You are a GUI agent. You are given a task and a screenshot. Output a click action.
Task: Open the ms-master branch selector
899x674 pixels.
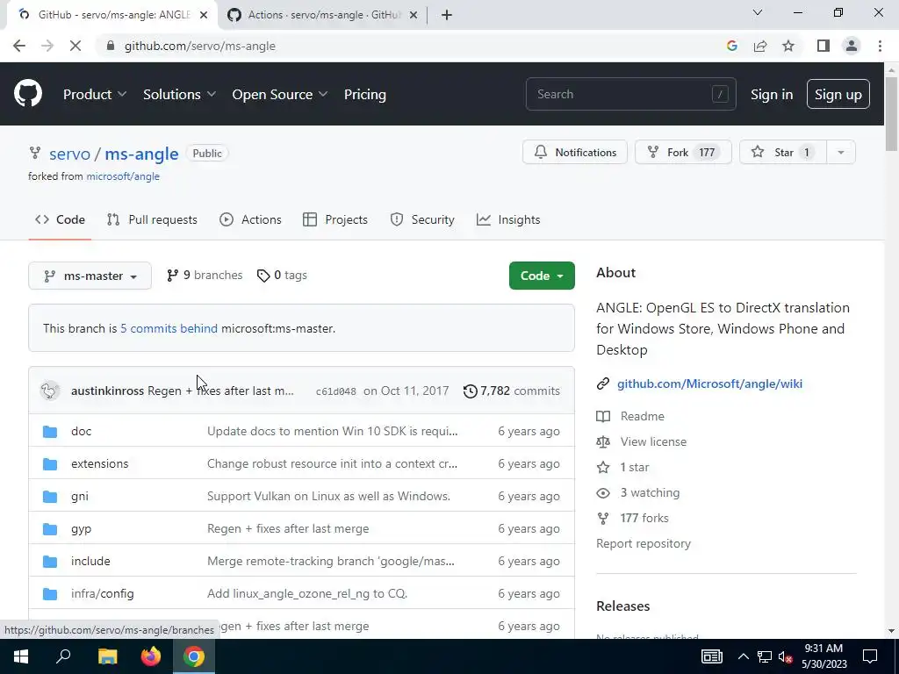(90, 276)
